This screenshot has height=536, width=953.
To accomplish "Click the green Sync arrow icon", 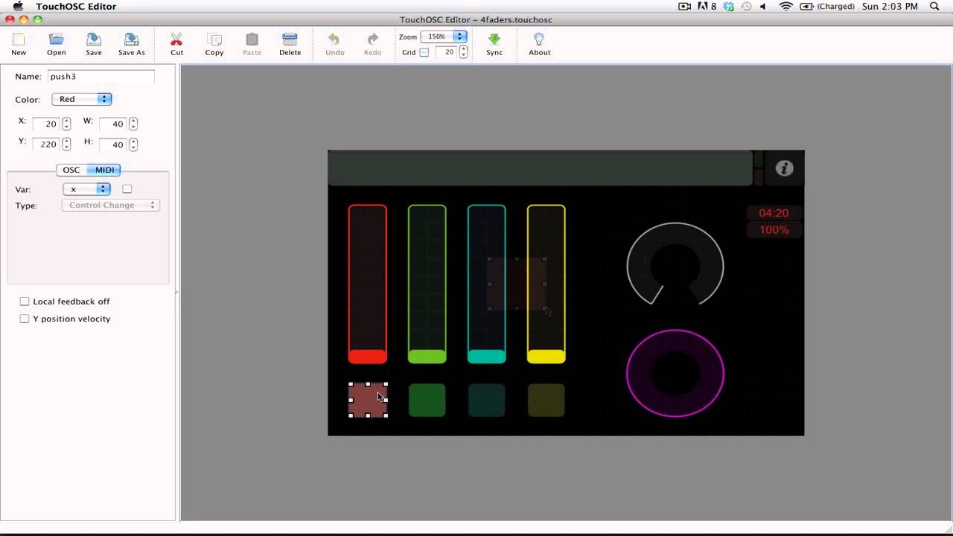I will pyautogui.click(x=494, y=40).
